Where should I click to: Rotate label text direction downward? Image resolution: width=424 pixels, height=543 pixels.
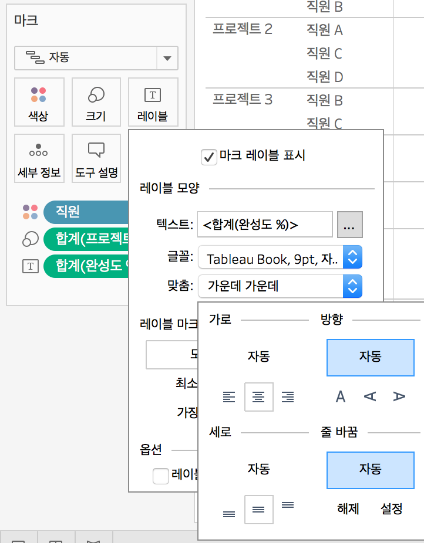coord(399,396)
